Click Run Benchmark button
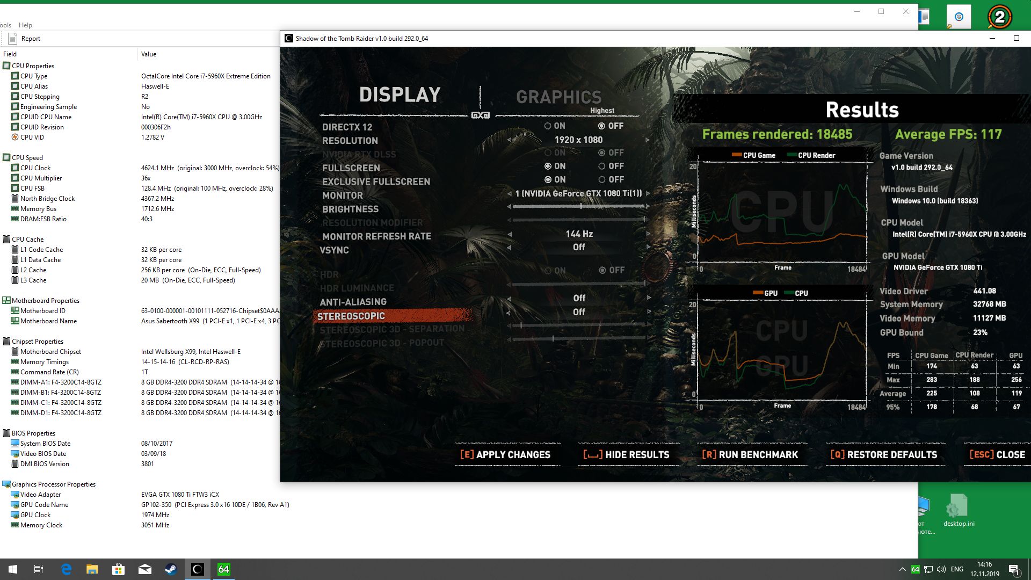 pyautogui.click(x=750, y=455)
